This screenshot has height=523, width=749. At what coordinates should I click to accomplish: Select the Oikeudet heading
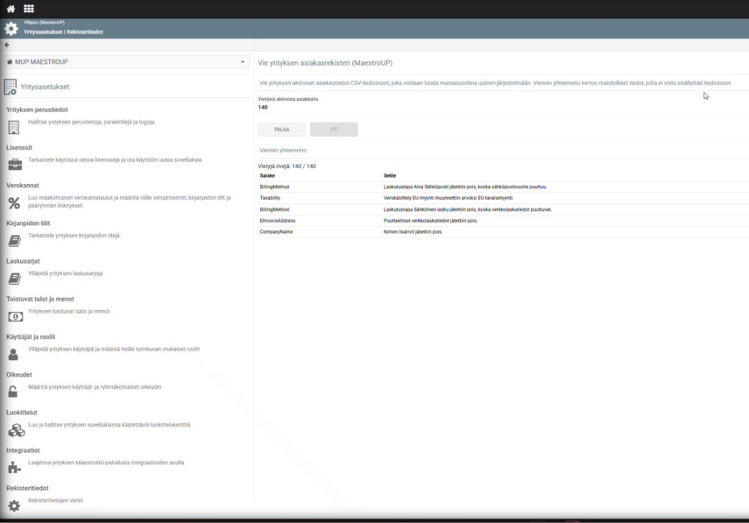coord(19,374)
